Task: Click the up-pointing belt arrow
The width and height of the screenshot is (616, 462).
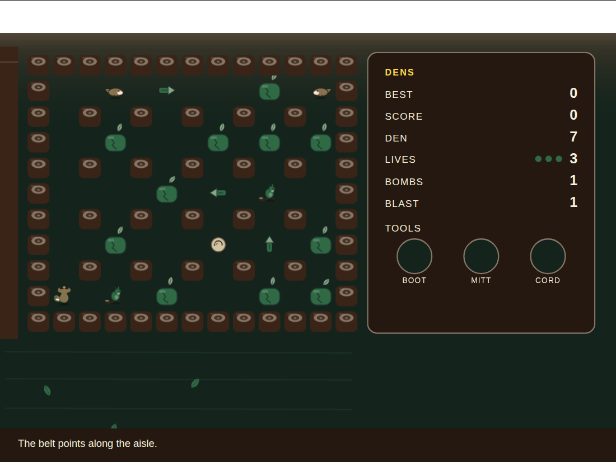Action: (x=269, y=244)
